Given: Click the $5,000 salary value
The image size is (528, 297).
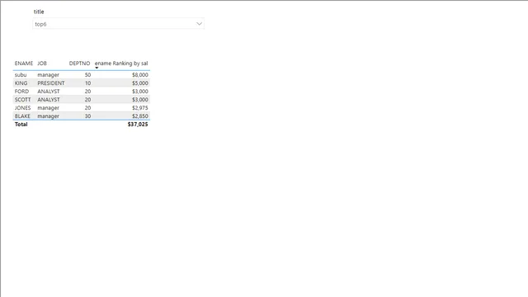Looking at the screenshot, I should [x=139, y=82].
